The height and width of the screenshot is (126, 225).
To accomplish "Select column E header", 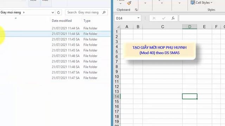I will (x=204, y=27).
